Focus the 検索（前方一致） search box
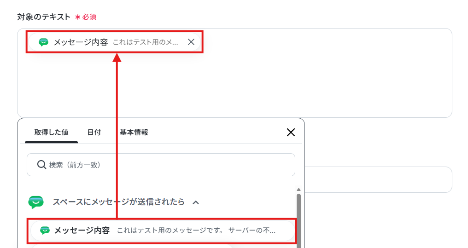 (161, 165)
